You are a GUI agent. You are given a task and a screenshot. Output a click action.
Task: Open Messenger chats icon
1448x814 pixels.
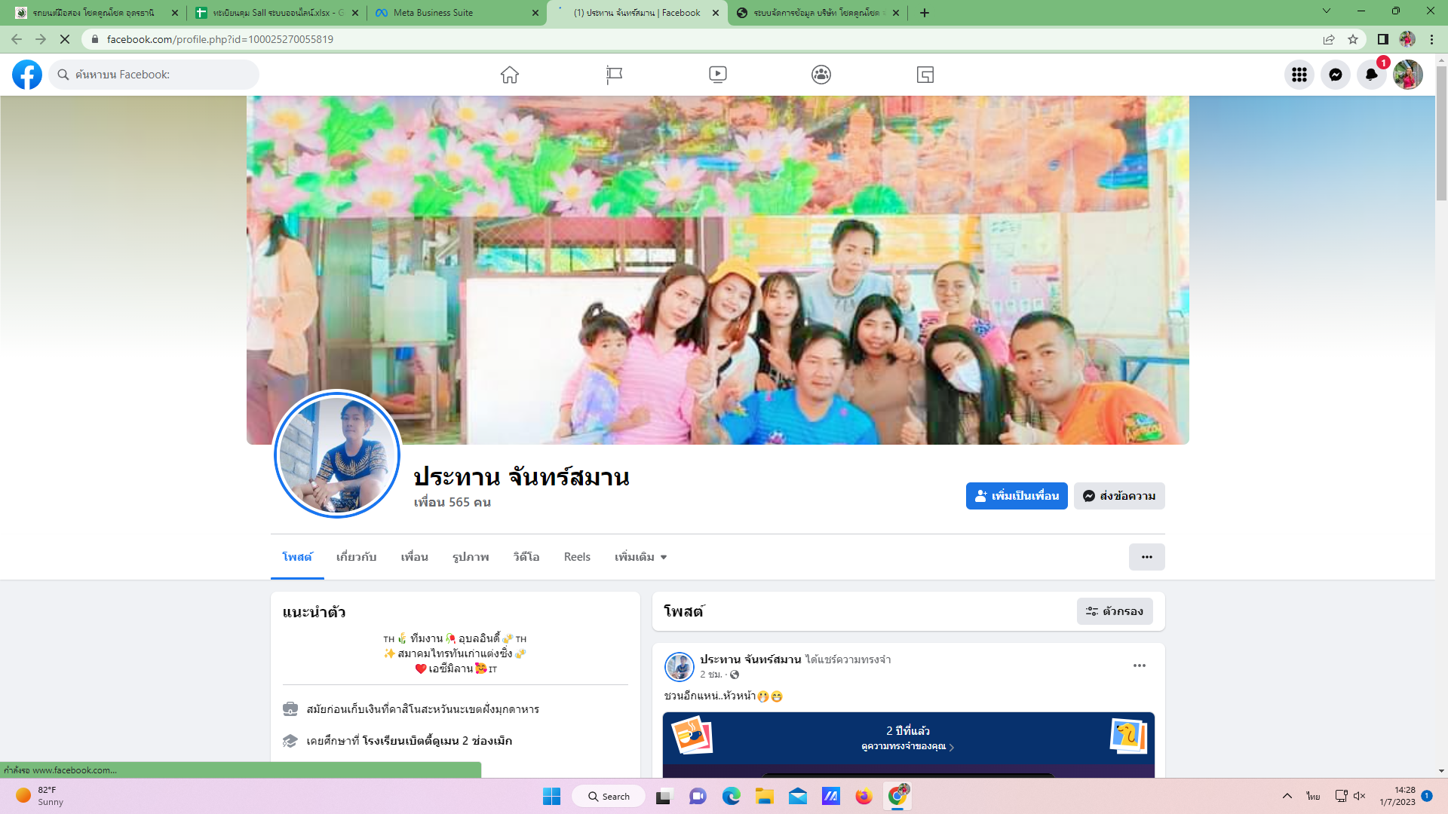pyautogui.click(x=1335, y=75)
